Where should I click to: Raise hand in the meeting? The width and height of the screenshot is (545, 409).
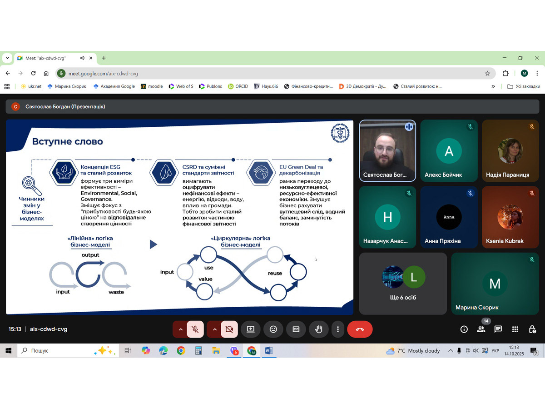319,329
